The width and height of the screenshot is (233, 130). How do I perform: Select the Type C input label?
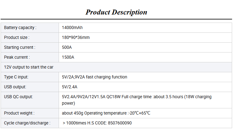click(16, 77)
